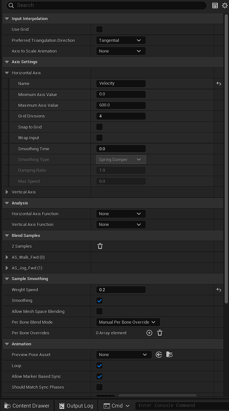This screenshot has width=229, height=411.
Task: Click the Maximum Axis Value field
Action: click(x=121, y=105)
